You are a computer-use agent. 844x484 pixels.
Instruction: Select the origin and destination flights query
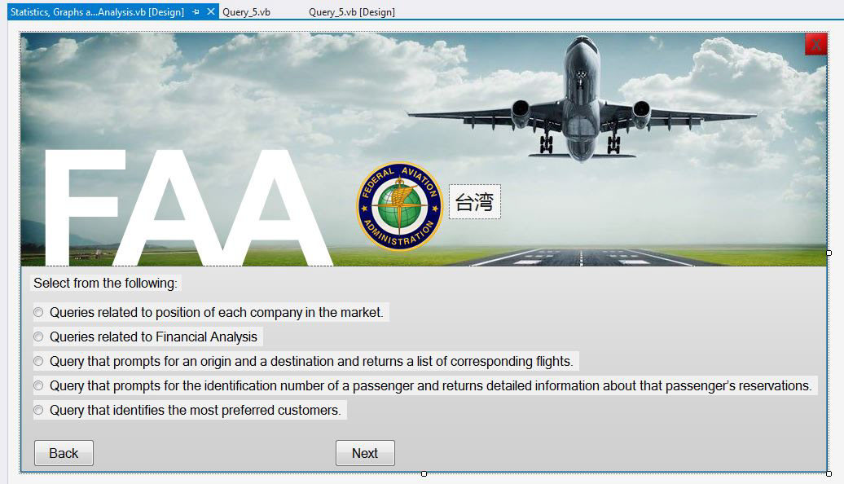pos(38,361)
